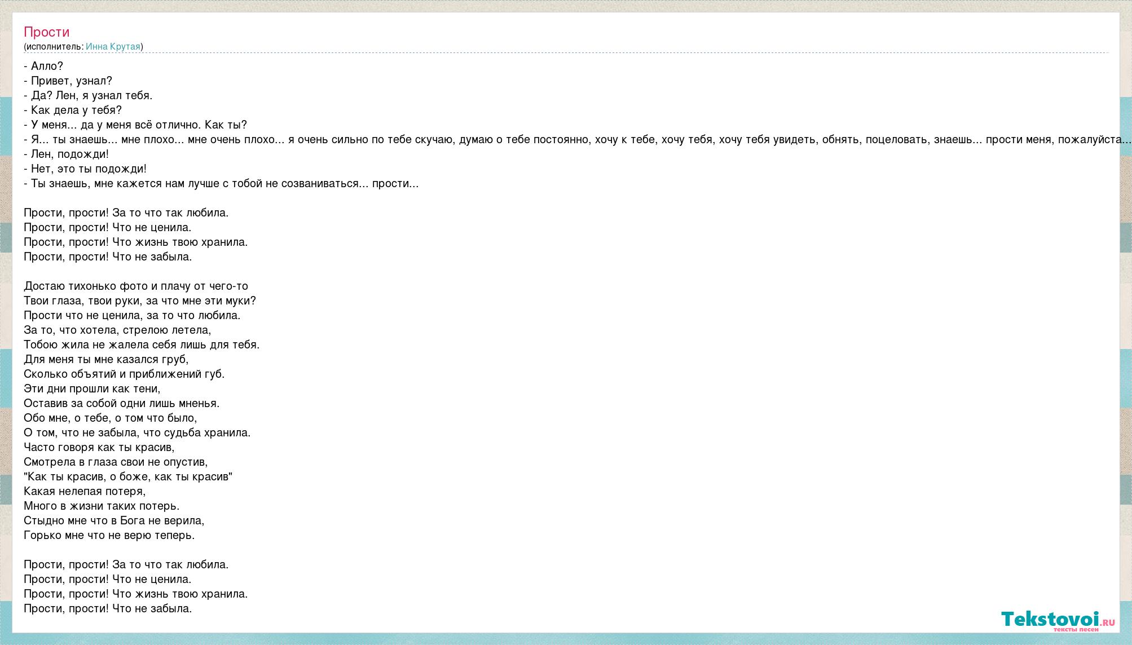Click the line 'О том, что не забыла, что судьба хранила.'
Screen dimensions: 1132x645
(137, 432)
